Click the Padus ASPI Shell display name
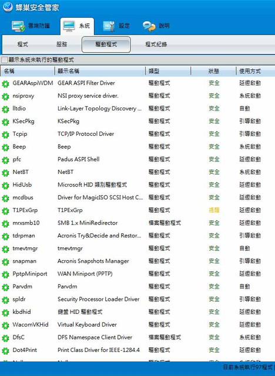The height and width of the screenshot is (376, 275). tap(78, 159)
